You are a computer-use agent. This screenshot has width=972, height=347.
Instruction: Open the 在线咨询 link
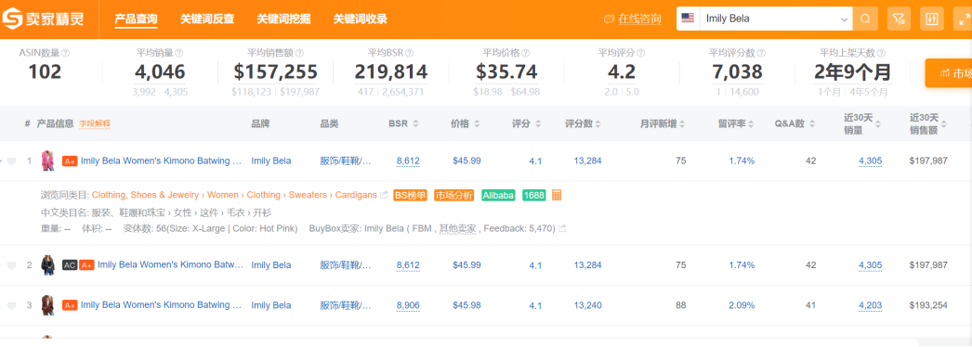pos(632,19)
